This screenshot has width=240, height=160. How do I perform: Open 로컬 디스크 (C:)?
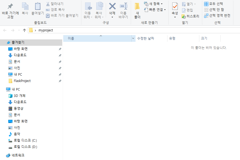click(x=31, y=140)
